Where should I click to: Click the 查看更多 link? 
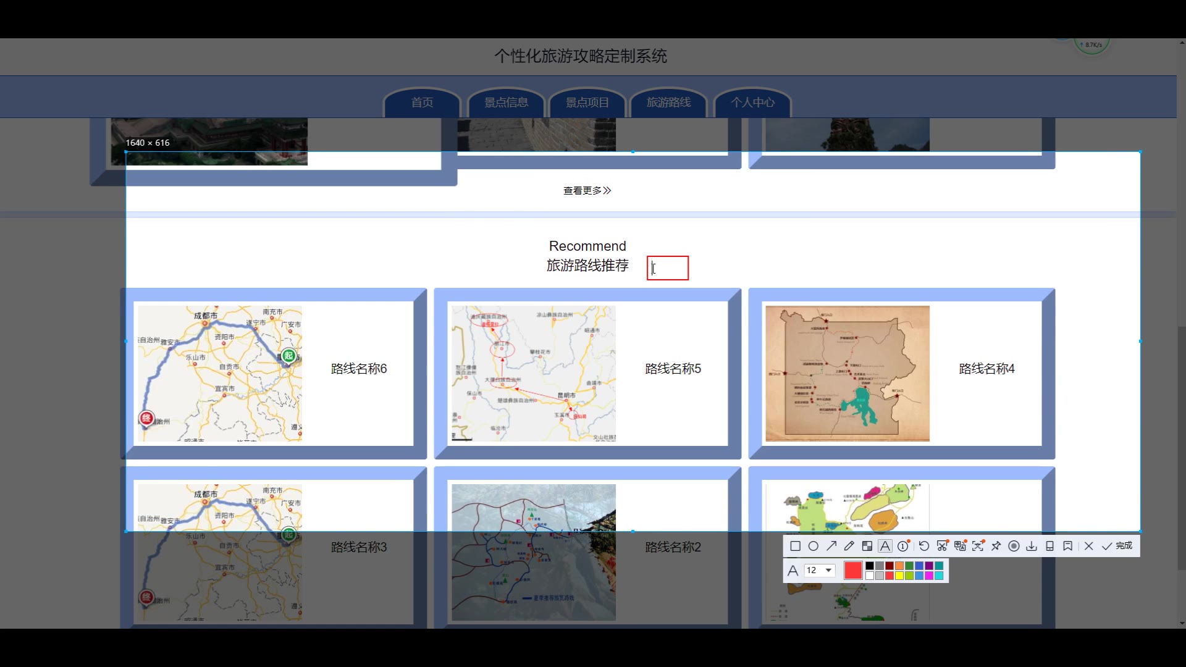click(587, 190)
